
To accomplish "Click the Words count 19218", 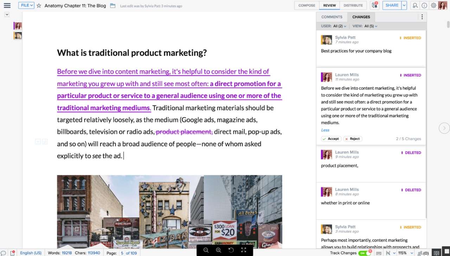I will point(67,253).
